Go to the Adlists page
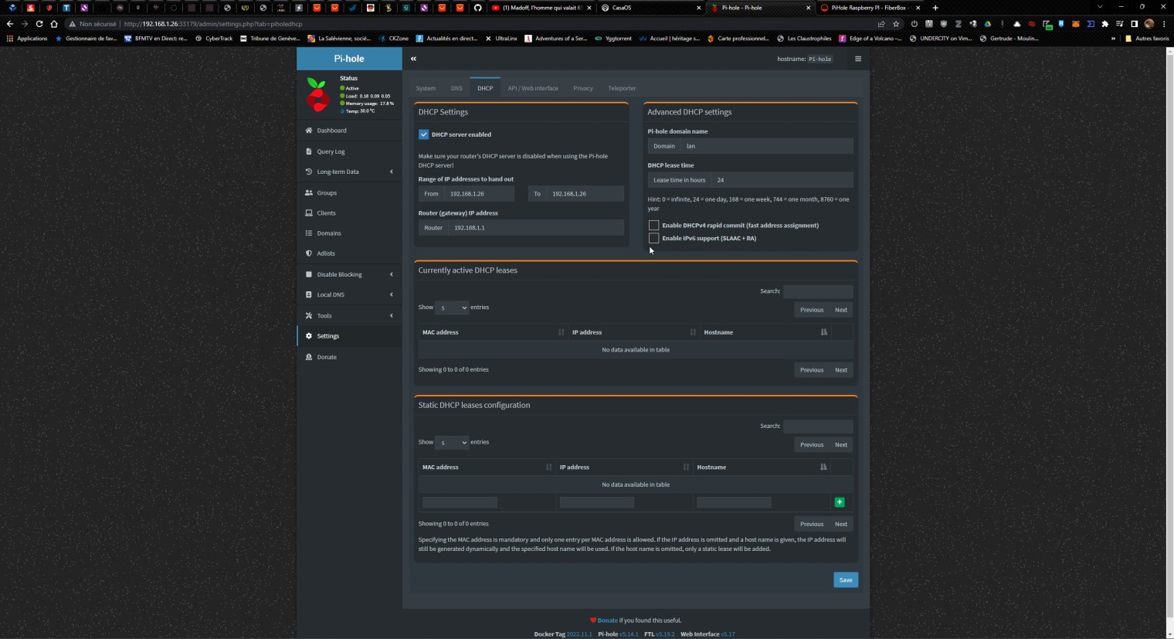 [326, 253]
